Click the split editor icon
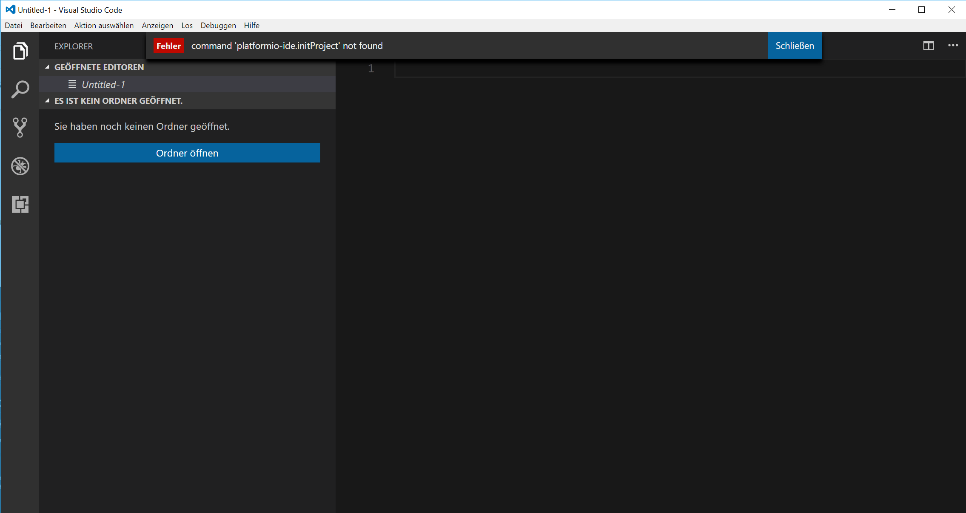The width and height of the screenshot is (966, 513). coord(928,46)
